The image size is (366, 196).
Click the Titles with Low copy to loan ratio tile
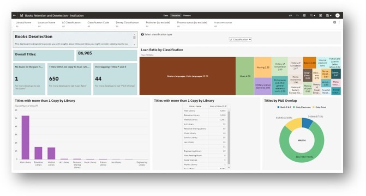(x=69, y=79)
